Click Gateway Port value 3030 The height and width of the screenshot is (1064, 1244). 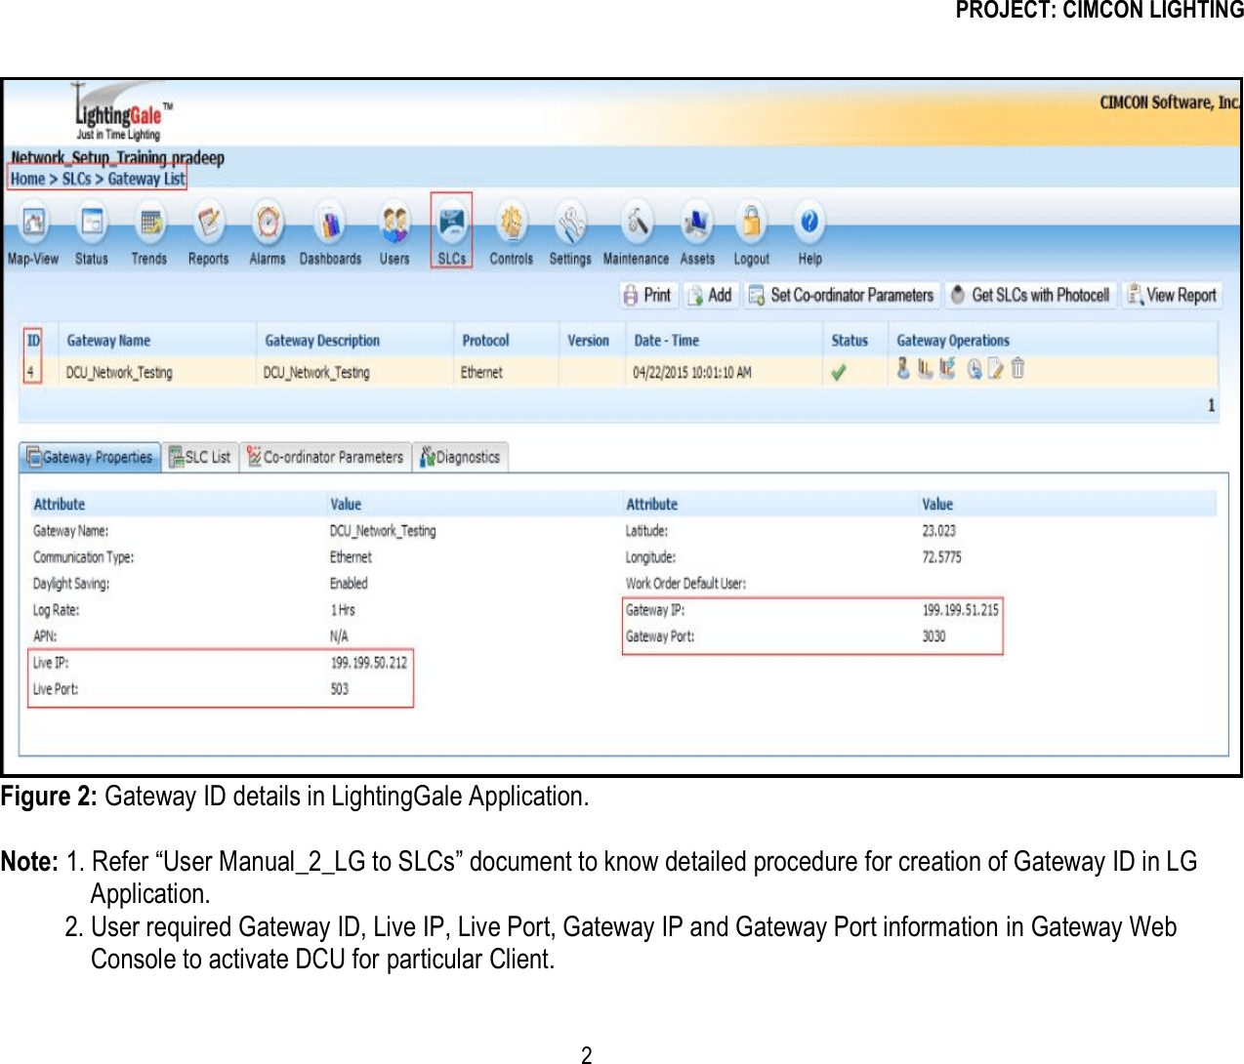coord(933,636)
